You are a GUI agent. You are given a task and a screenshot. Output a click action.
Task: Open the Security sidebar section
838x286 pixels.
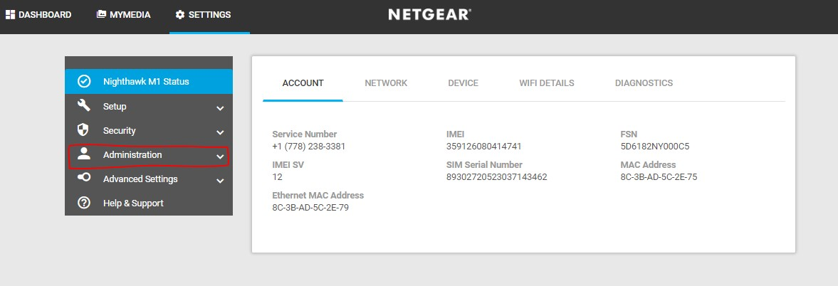(149, 130)
